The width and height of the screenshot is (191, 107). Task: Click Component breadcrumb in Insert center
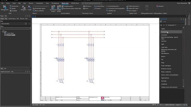click(x=171, y=25)
